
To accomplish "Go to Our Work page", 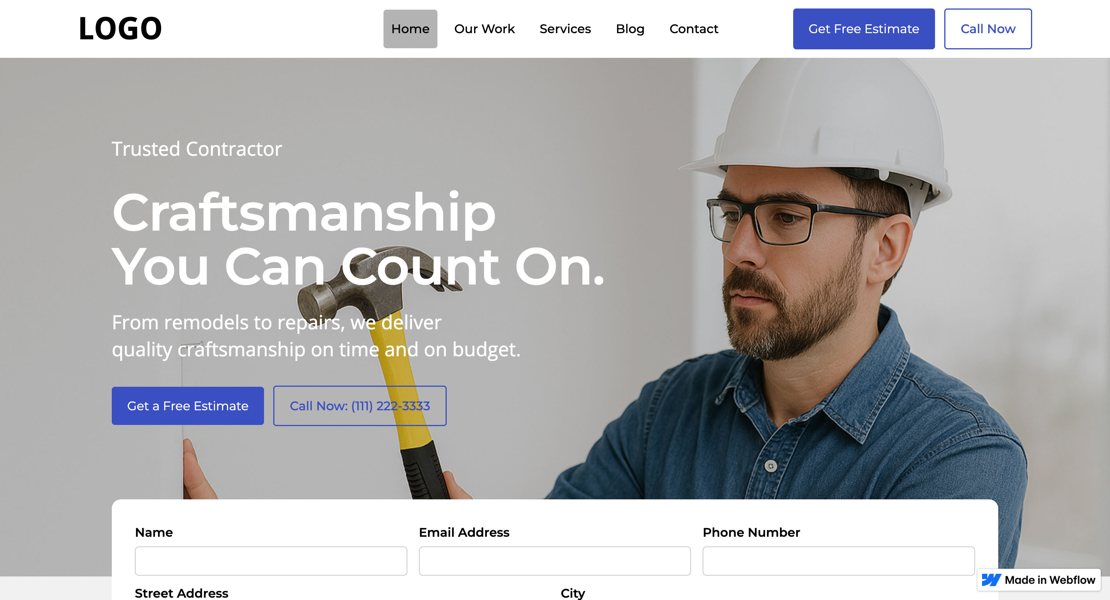I will (x=484, y=29).
